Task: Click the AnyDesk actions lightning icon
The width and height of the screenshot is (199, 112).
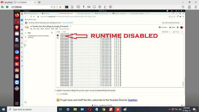Action: (x=84, y=7)
